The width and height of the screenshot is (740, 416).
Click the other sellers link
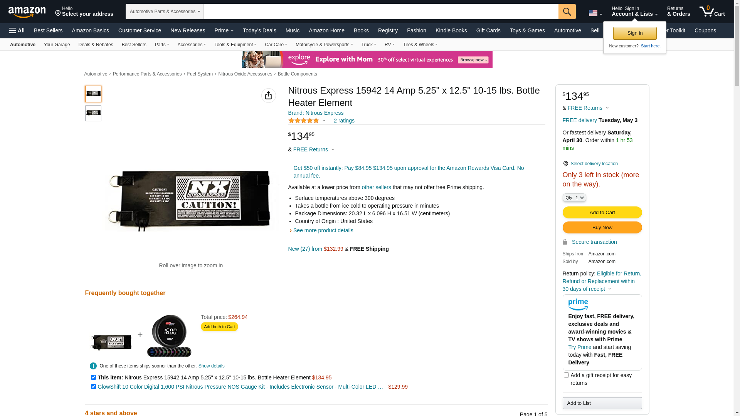[376, 187]
